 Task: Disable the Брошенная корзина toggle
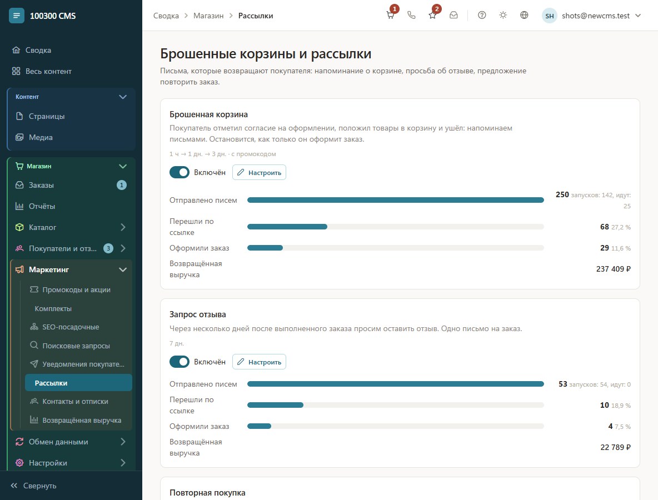click(180, 172)
